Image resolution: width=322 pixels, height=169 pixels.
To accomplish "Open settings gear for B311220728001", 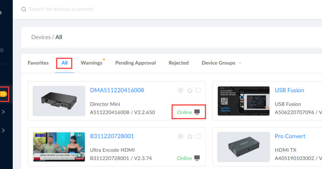I will tap(180, 136).
